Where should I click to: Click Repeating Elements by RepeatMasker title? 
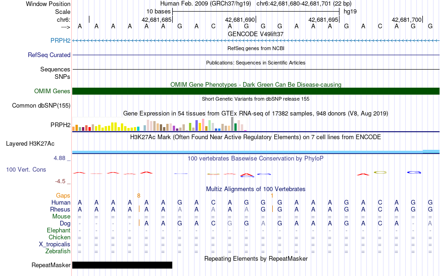(256, 258)
